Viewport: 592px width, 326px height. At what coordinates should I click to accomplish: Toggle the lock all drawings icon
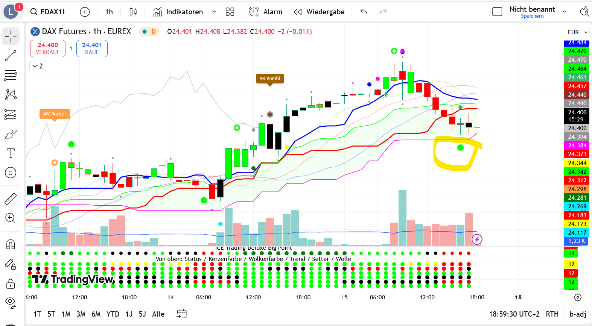[x=11, y=284]
